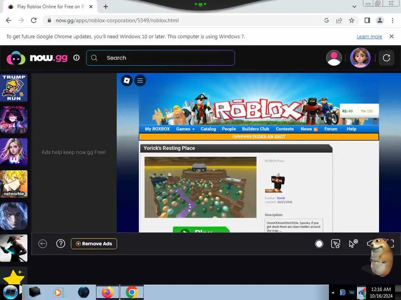Click the white record circle button

tap(319, 244)
